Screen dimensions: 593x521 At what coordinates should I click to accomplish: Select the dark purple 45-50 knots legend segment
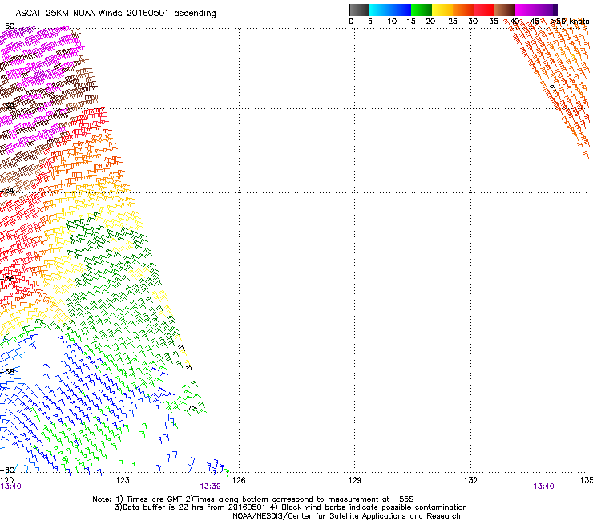(x=547, y=10)
